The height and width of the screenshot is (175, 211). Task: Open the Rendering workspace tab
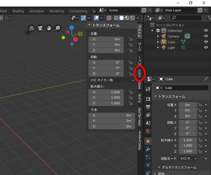click(57, 11)
